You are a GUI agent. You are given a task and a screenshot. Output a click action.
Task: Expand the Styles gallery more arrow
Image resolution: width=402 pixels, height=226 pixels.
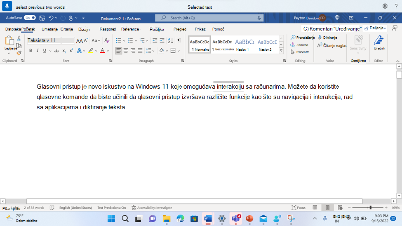coord(281,51)
